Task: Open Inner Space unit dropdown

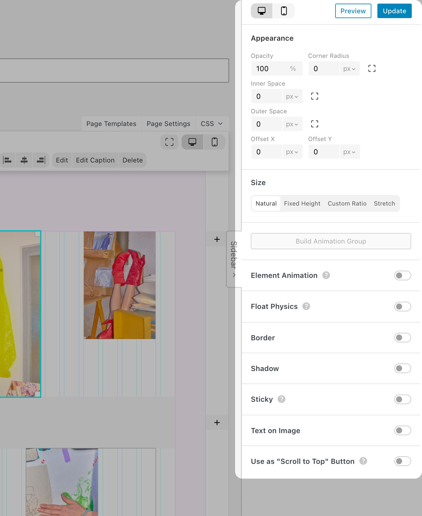Action: pyautogui.click(x=292, y=96)
